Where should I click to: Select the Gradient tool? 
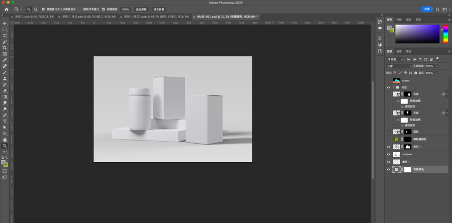(x=5, y=97)
